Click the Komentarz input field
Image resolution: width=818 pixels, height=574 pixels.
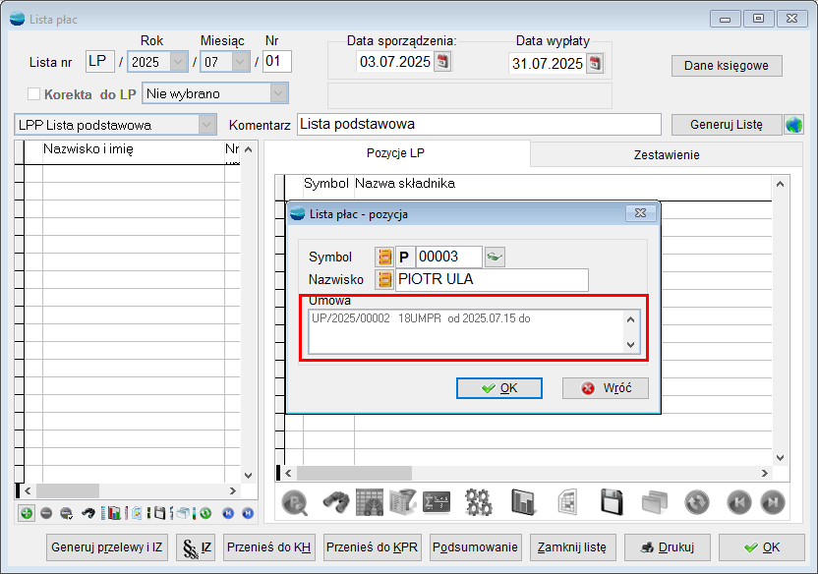479,125
